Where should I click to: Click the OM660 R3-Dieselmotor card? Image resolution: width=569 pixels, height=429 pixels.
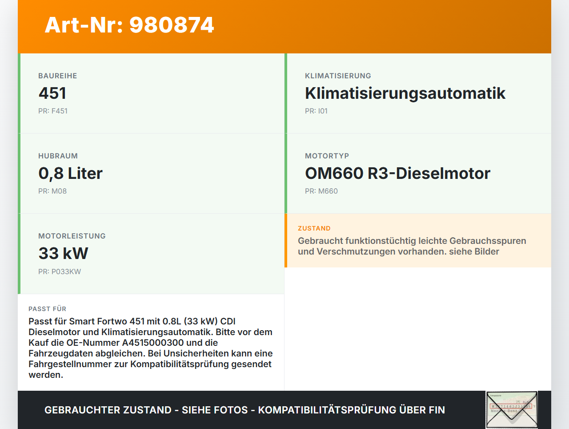click(418, 173)
